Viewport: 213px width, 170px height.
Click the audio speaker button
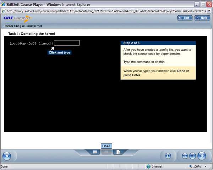tap(168, 156)
